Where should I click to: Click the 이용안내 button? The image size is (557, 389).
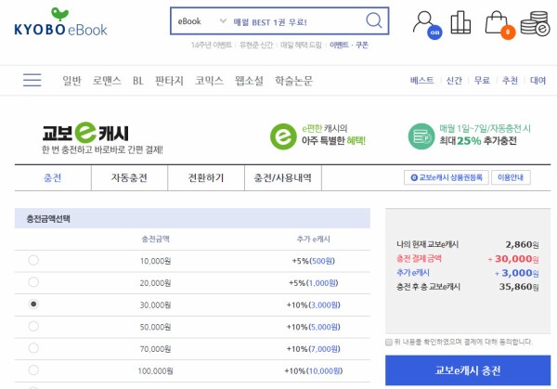click(x=511, y=177)
